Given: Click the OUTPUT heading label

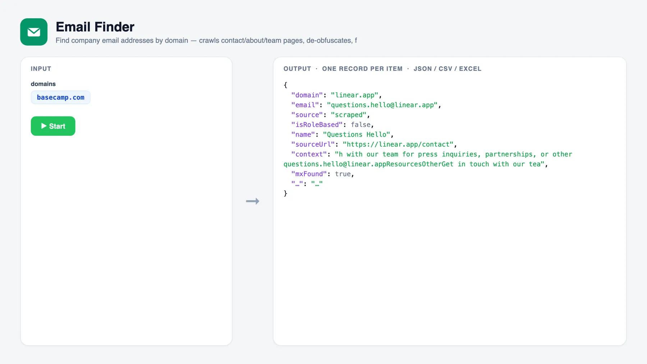Looking at the screenshot, I should click(x=297, y=69).
